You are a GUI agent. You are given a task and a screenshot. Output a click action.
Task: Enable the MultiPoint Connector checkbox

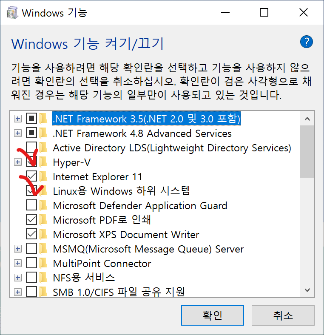(31, 263)
